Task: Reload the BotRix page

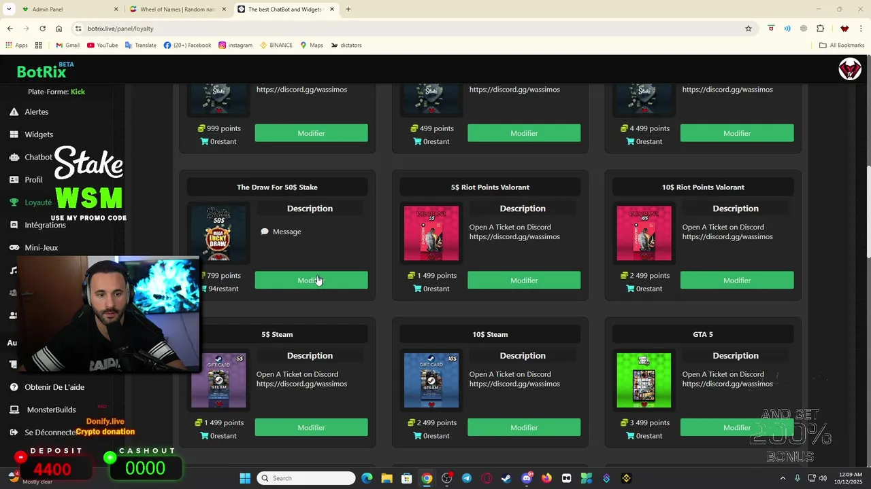Action: point(42,29)
